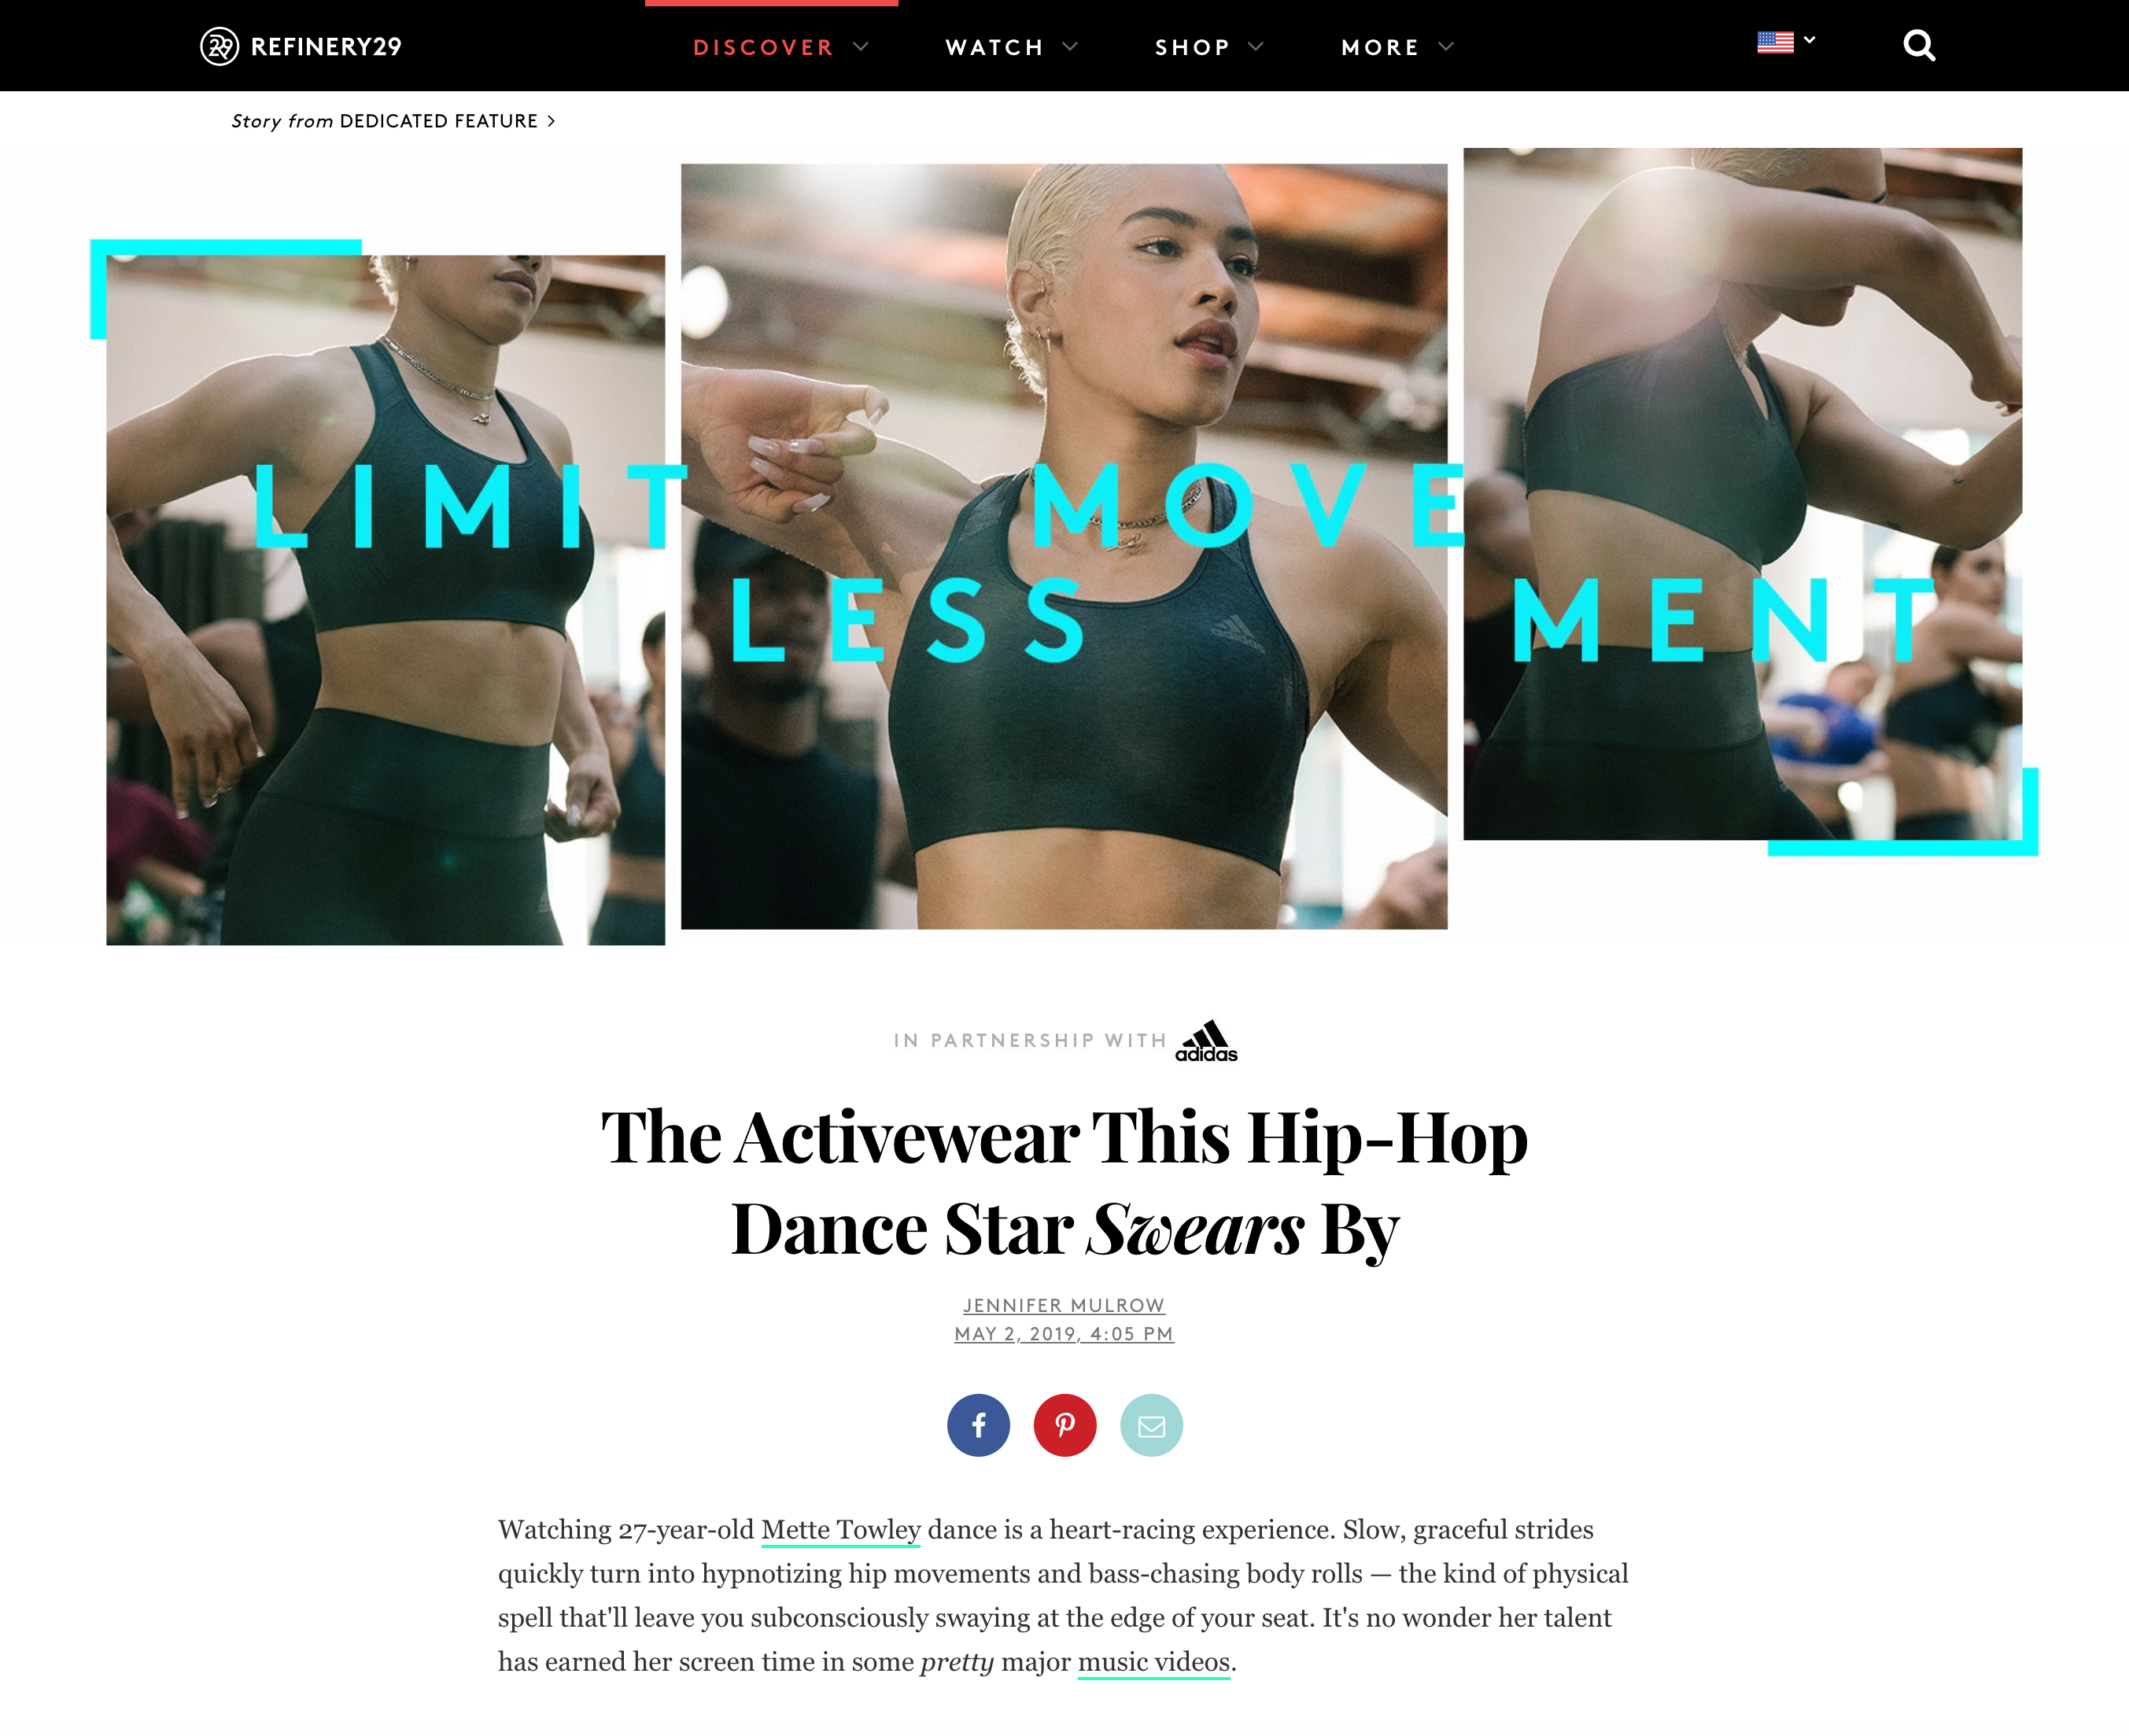2129x1736 pixels.
Task: Open the search magnifier icon
Action: 1918,46
